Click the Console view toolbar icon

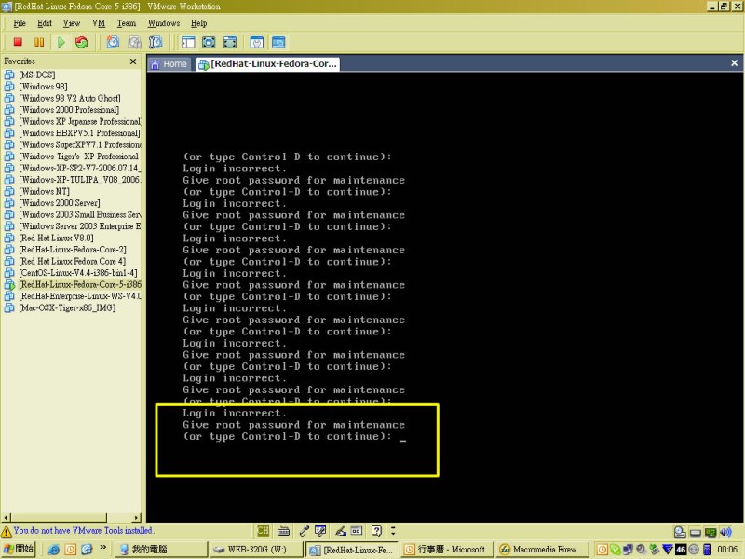tap(278, 42)
